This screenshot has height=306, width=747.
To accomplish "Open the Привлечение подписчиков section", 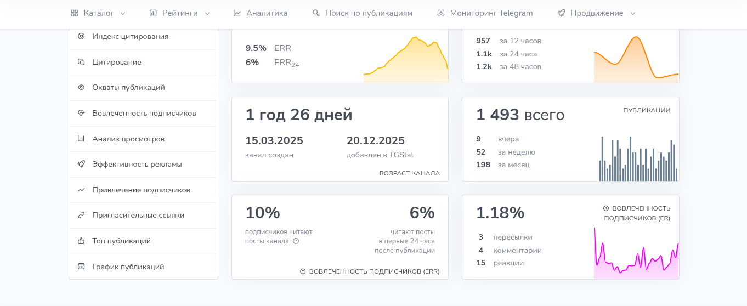I will [x=141, y=190].
